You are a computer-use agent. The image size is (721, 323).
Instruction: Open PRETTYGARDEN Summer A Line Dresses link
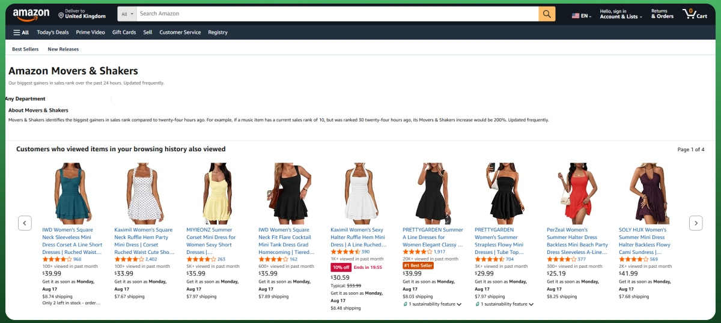pyautogui.click(x=433, y=237)
